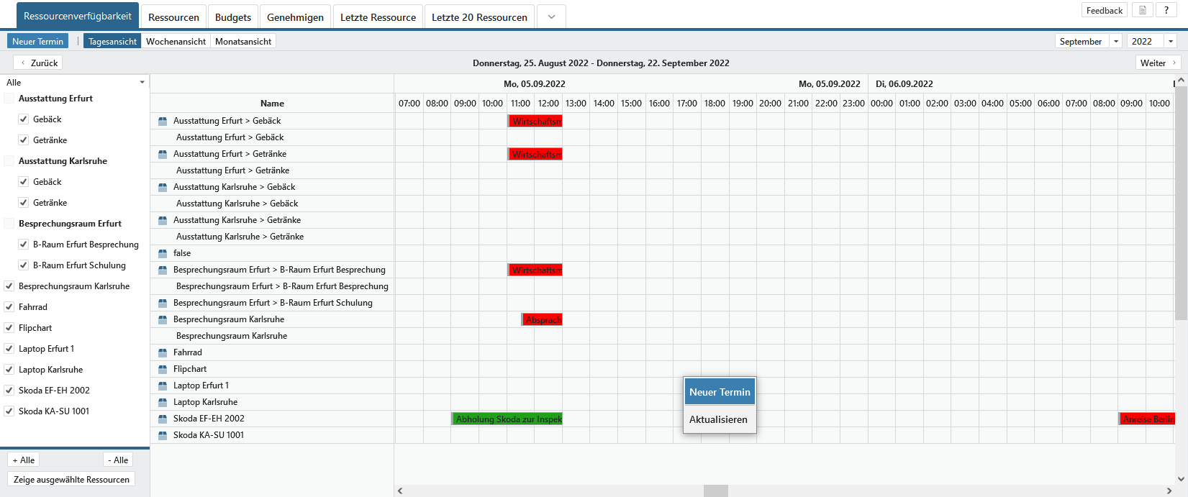
Task: Click the resource icon beside Fahrrad row
Action: (163, 352)
